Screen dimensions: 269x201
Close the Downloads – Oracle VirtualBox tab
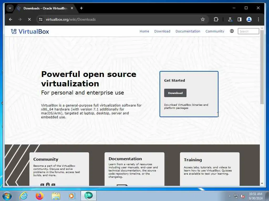[x=72, y=8]
